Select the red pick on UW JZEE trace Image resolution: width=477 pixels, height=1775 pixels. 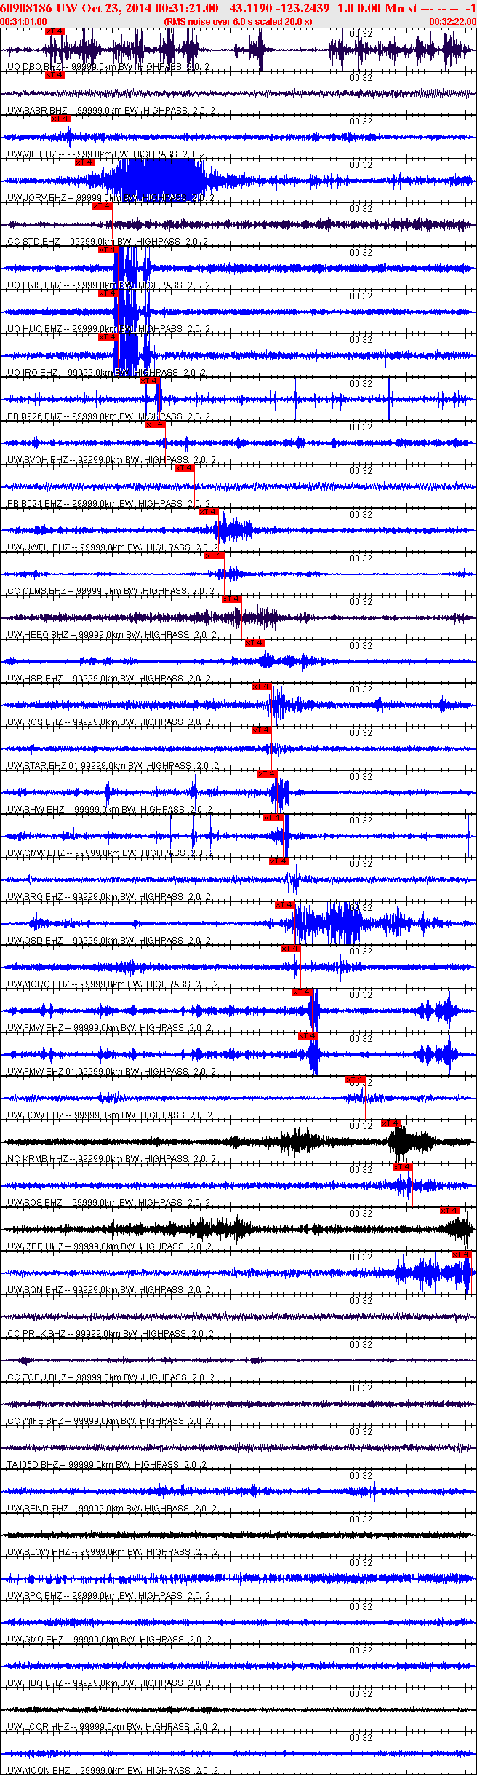click(x=449, y=1211)
